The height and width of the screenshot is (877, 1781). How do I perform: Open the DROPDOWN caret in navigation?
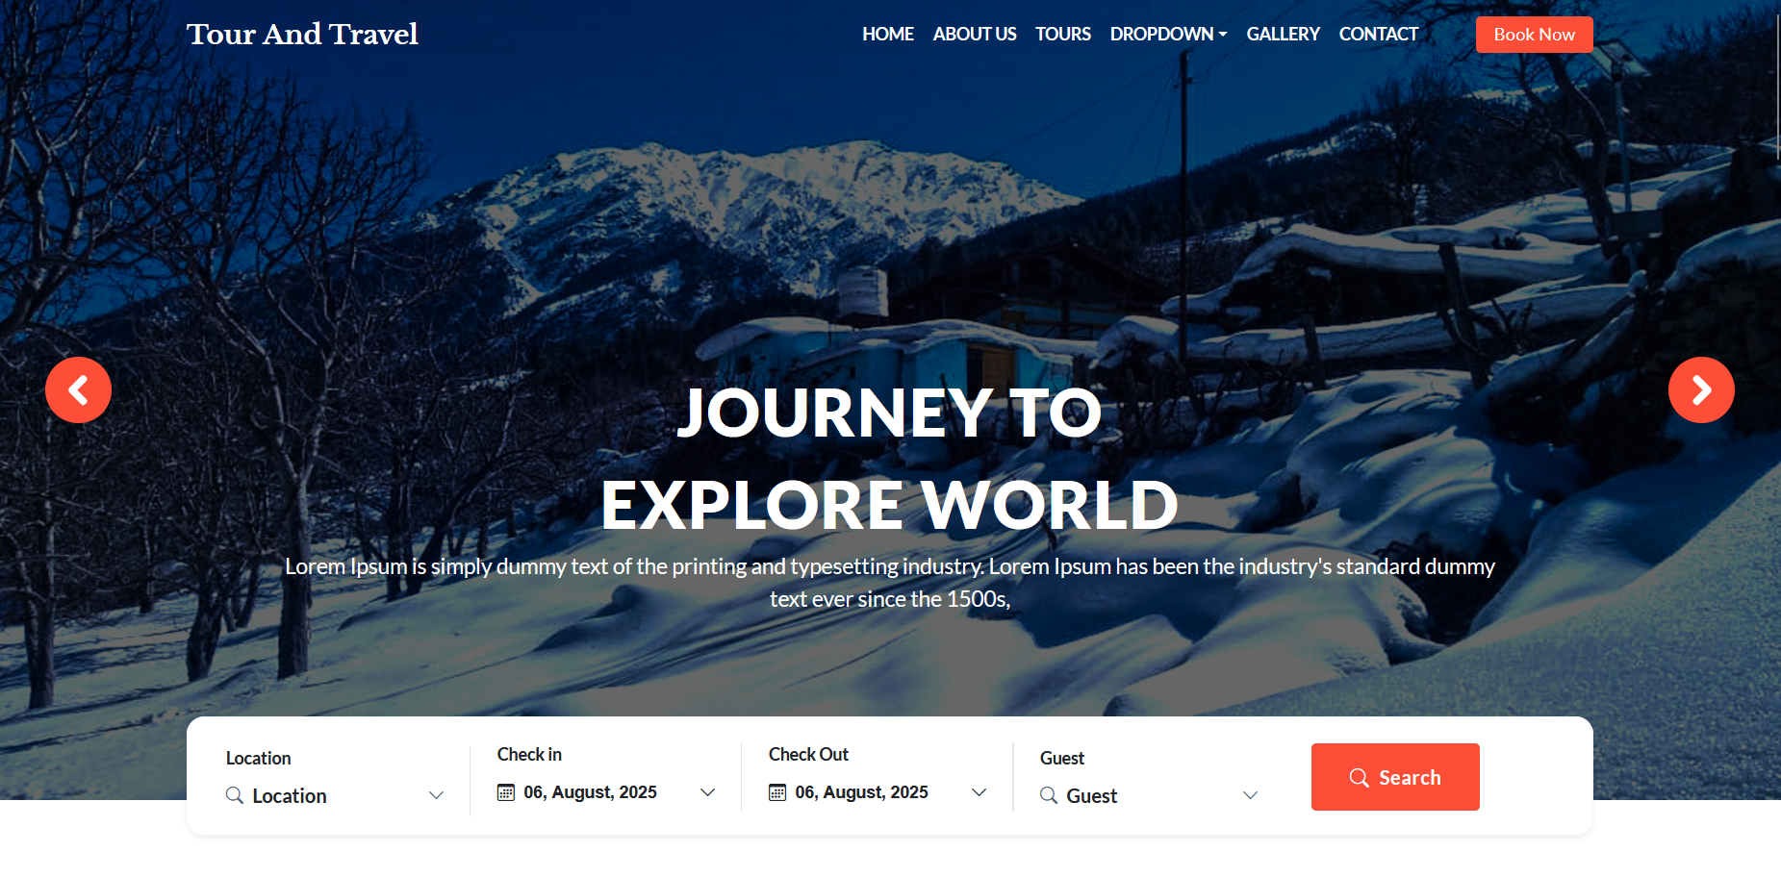(x=1223, y=35)
